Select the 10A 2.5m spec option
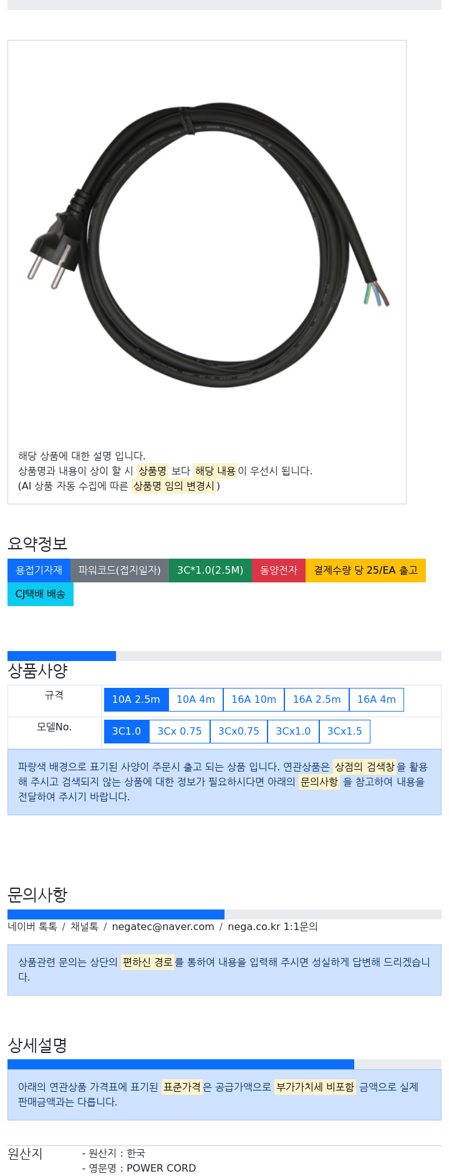 pyautogui.click(x=136, y=700)
